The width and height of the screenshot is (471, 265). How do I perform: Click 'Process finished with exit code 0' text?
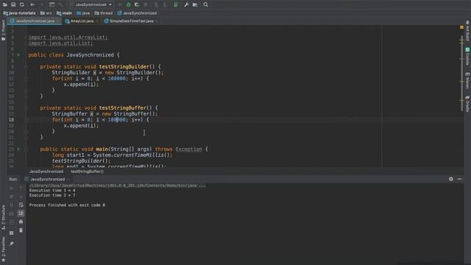pyautogui.click(x=67, y=205)
